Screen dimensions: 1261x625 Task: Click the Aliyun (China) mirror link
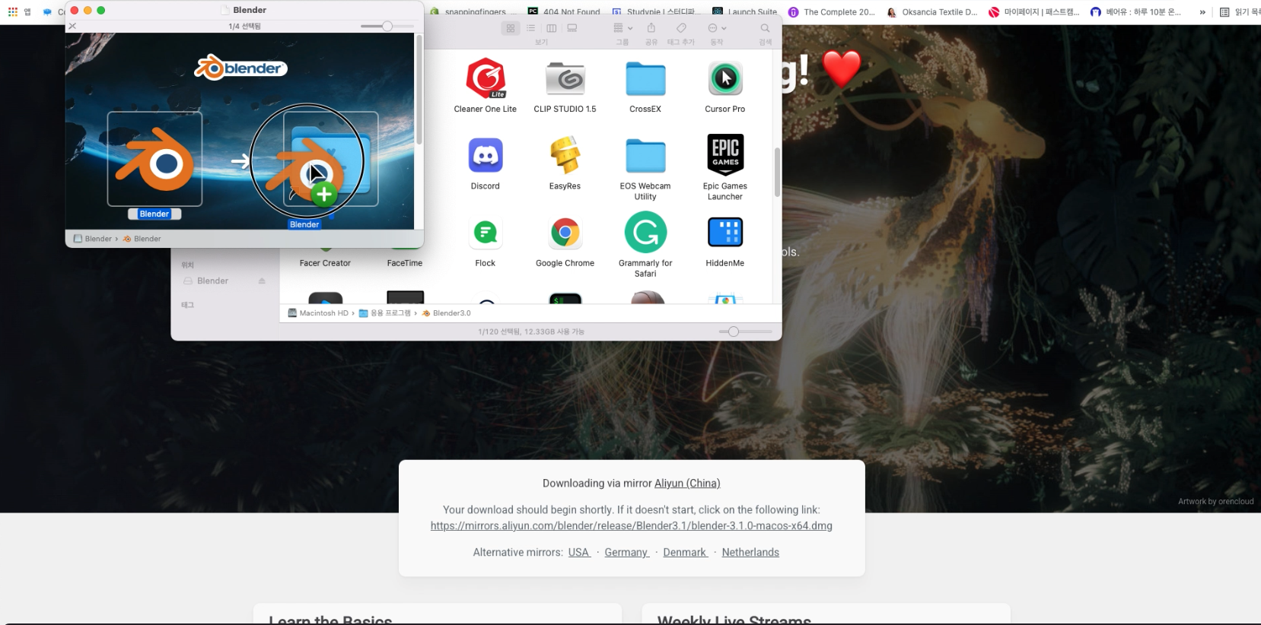point(687,484)
